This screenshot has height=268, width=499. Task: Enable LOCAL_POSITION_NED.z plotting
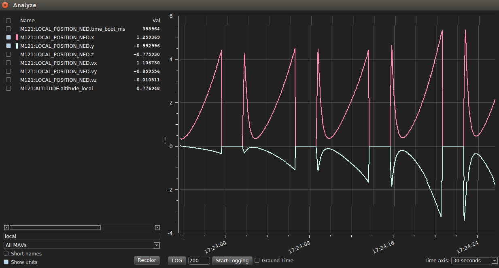coord(8,54)
